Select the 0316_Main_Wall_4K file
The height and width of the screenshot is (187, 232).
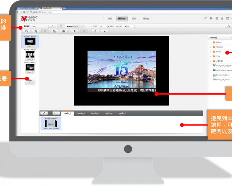coord(222,66)
